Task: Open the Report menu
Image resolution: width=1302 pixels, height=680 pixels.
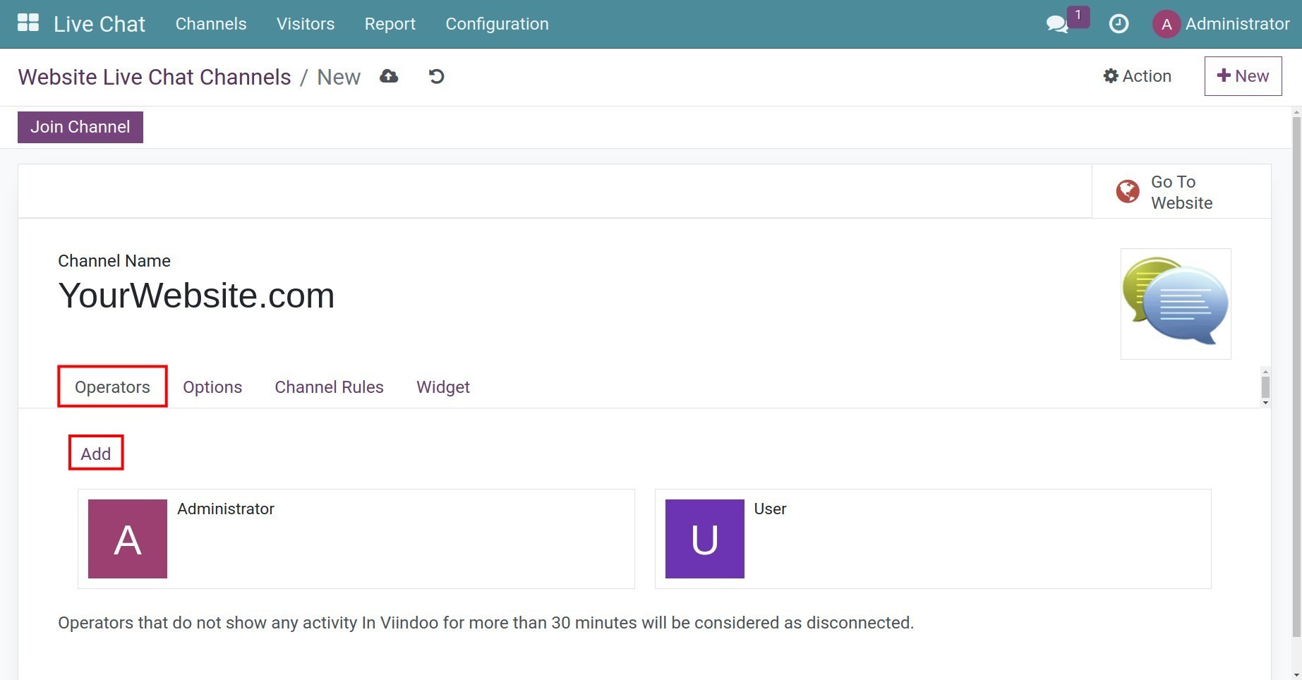Action: coord(390,24)
